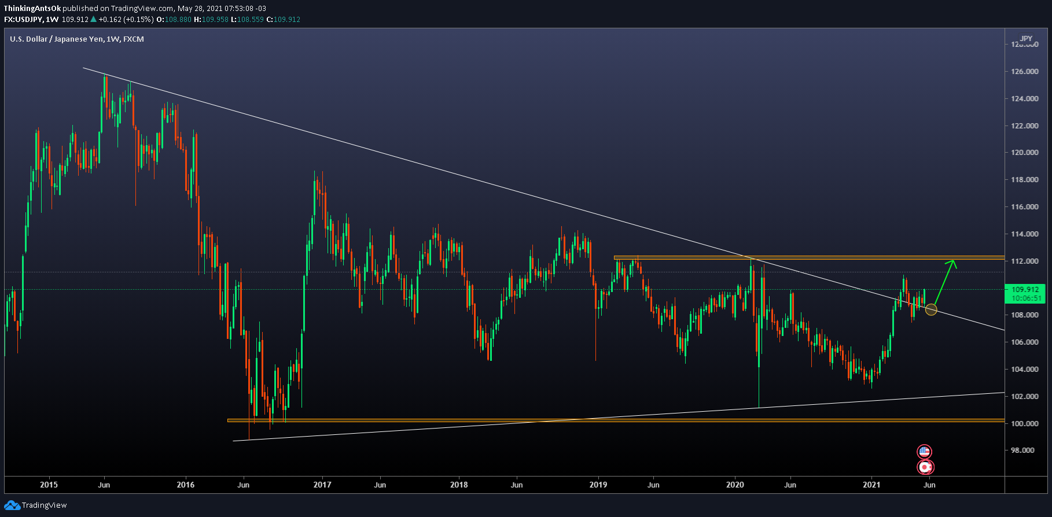Click the close value C:109.912 in header

[x=284, y=19]
